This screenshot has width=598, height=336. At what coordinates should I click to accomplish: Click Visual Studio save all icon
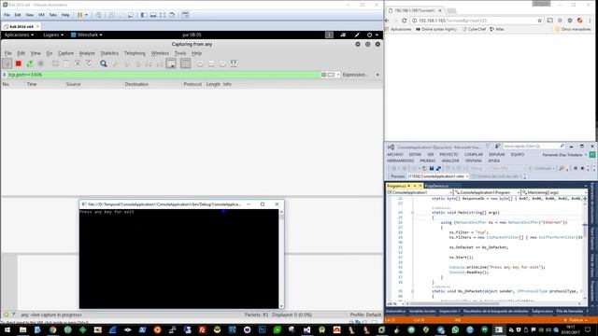[x=438, y=168]
